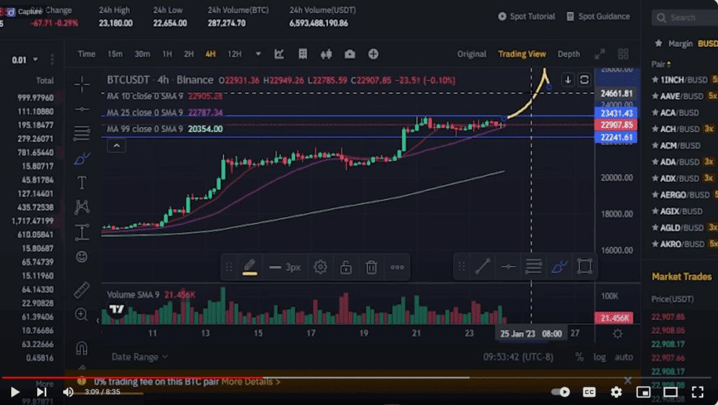Image resolution: width=718 pixels, height=405 pixels.
Task: Open drawing settings gear in floating toolbar
Action: pos(320,267)
